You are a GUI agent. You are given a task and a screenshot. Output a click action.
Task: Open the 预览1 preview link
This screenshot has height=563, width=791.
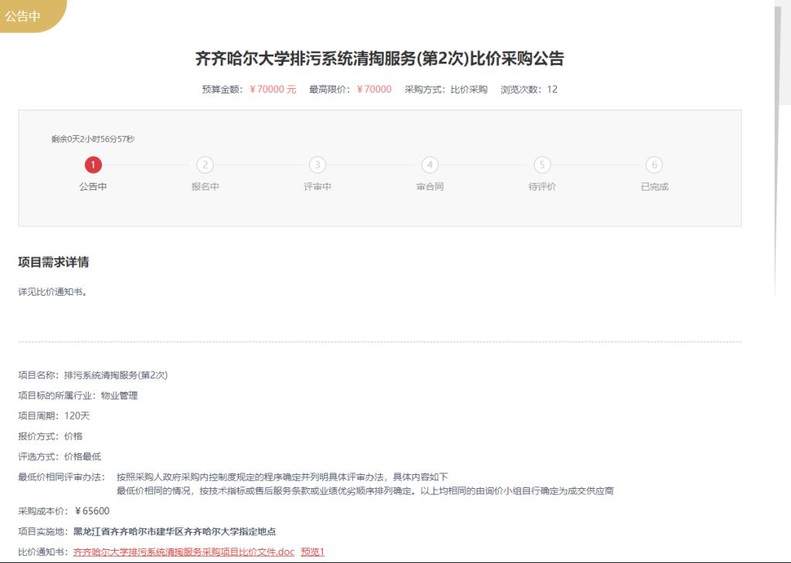312,551
